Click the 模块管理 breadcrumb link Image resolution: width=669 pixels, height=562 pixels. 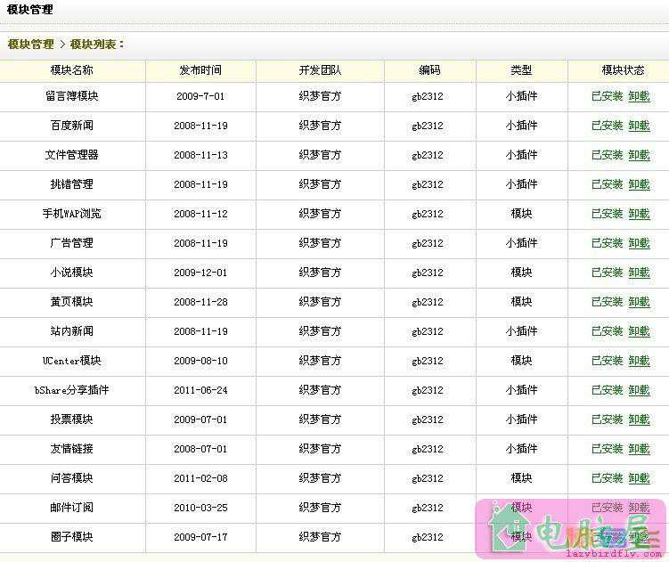30,45
